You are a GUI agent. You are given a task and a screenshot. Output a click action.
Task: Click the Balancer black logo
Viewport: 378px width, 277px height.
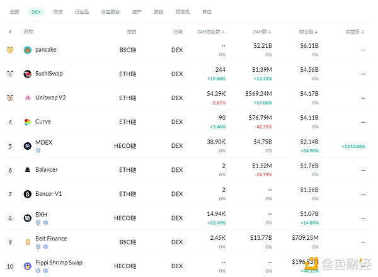pos(28,170)
